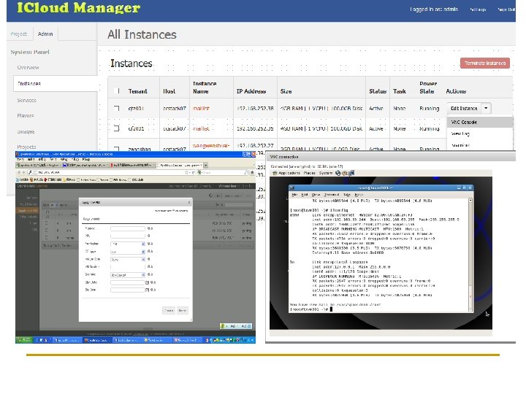Click the Terminate Instances button
Viewport: 526px width, 394px height.
click(485, 63)
